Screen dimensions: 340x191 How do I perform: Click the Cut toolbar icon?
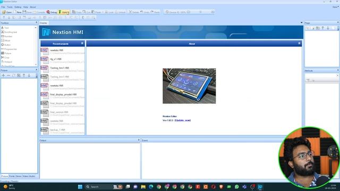point(86,12)
